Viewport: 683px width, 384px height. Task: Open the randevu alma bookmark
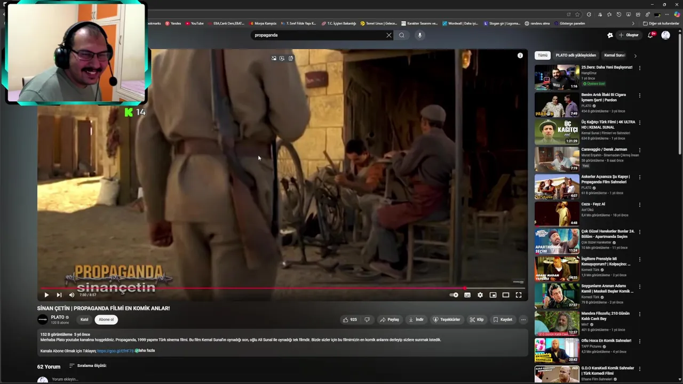537,23
